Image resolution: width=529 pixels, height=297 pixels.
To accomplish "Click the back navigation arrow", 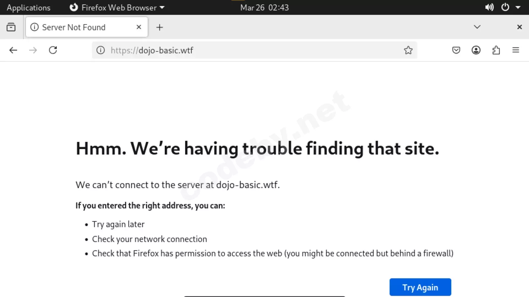I will (x=13, y=50).
